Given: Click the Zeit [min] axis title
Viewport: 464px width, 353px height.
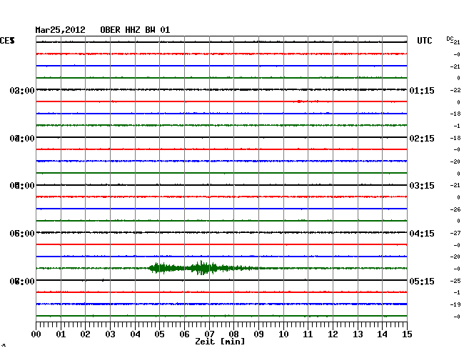Looking at the screenshot, I should coord(220,342).
